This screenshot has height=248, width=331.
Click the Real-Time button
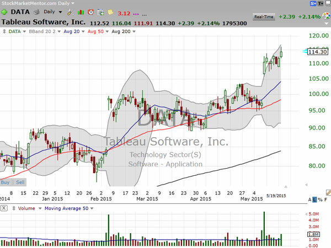[264, 17]
